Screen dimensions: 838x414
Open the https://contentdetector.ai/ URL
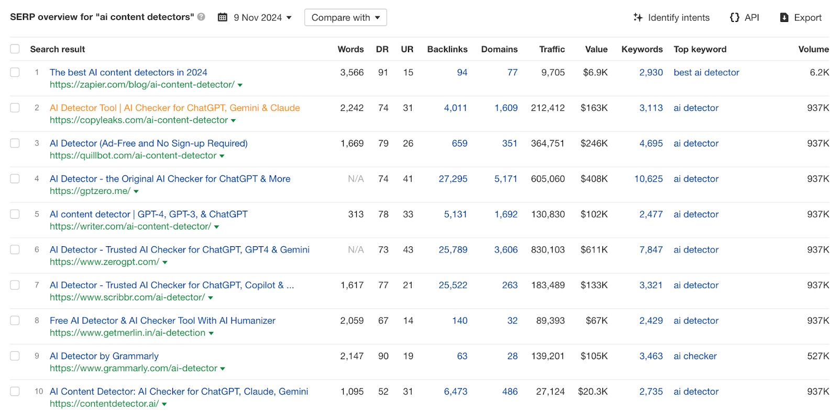click(104, 404)
